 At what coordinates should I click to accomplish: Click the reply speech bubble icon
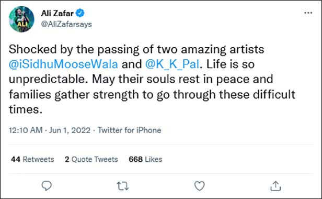(47, 186)
